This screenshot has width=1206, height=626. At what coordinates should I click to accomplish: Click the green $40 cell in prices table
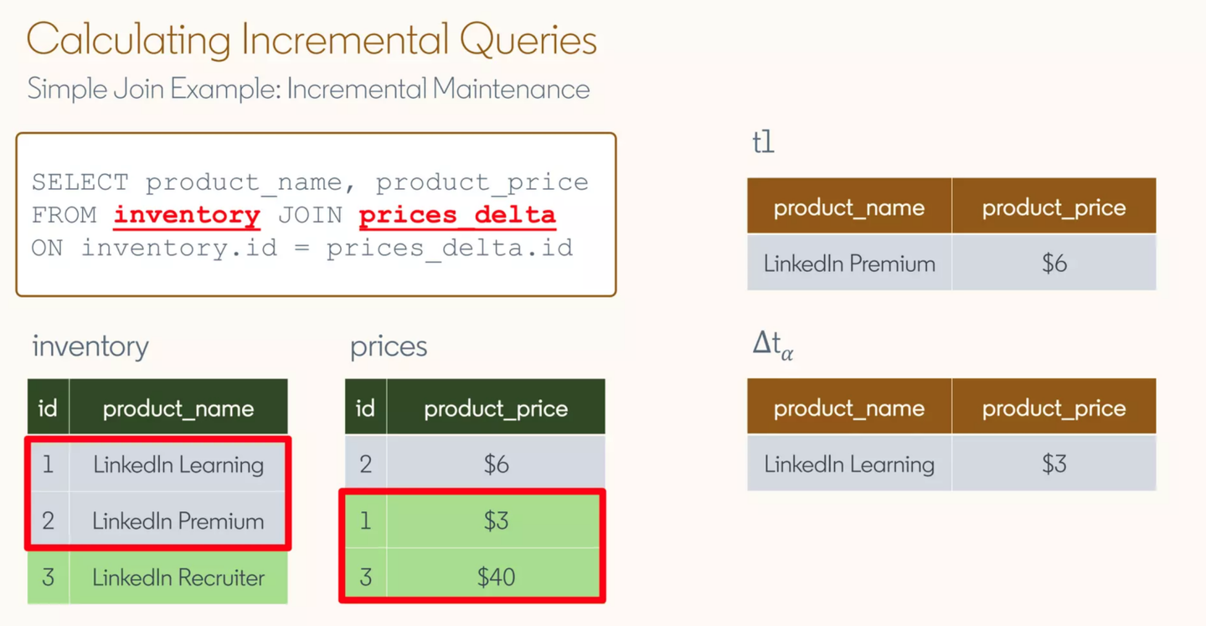click(496, 577)
